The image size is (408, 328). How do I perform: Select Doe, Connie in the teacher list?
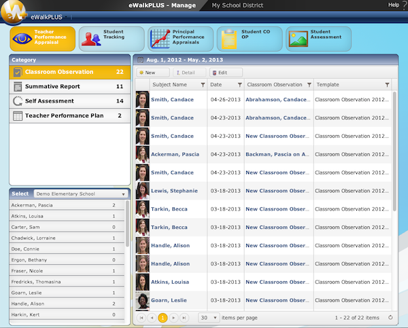pos(67,249)
